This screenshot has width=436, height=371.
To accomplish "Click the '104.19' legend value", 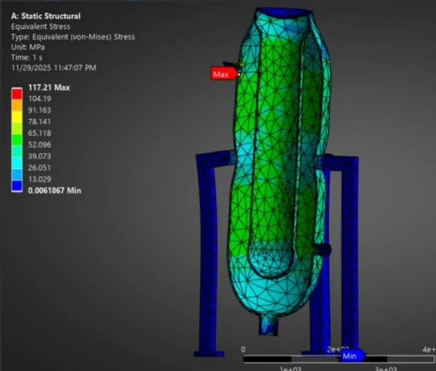I will 40,99.
